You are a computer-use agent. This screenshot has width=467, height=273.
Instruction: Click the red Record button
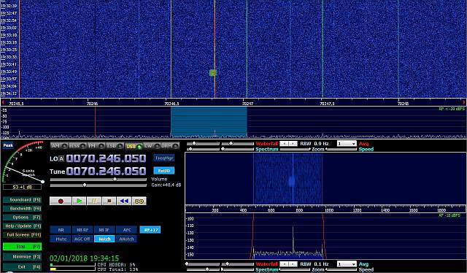click(61, 201)
